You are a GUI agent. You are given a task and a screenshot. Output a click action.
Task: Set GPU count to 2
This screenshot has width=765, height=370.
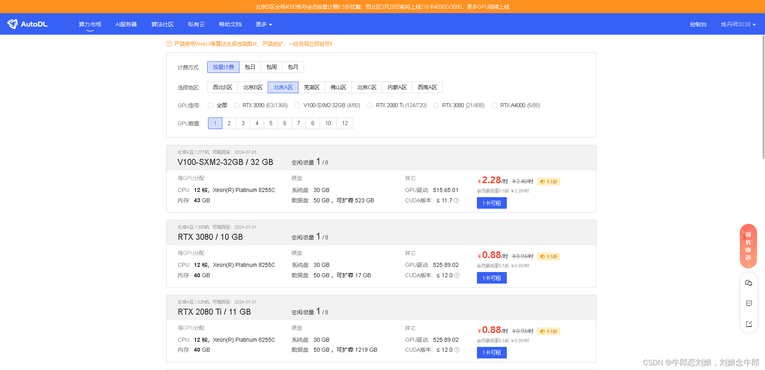tap(229, 123)
